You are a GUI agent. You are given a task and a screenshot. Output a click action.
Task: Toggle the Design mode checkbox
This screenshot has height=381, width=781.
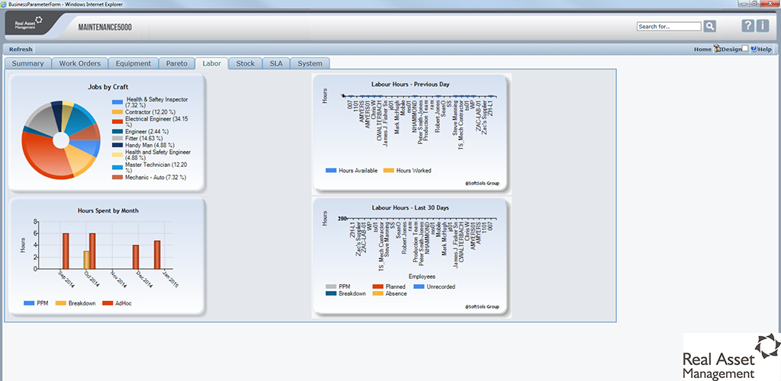pos(745,49)
